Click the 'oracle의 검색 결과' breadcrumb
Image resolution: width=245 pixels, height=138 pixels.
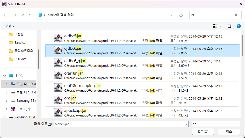tap(60, 15)
